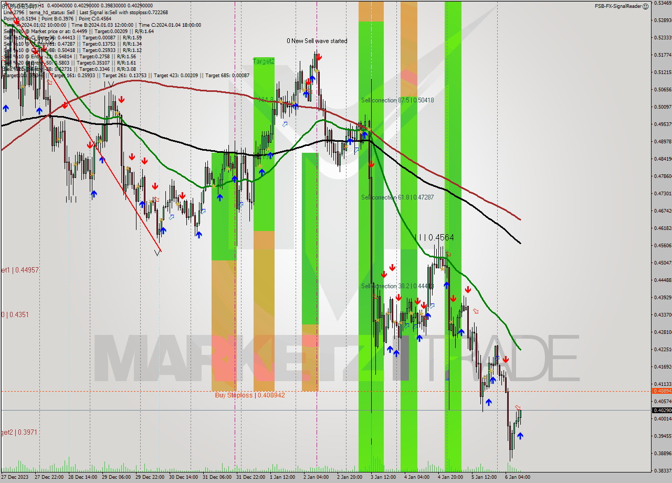Click the sell line ending with 'R/R:1.56'

click(x=70, y=56)
